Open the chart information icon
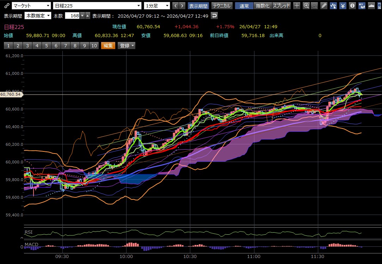 [x=352, y=6]
